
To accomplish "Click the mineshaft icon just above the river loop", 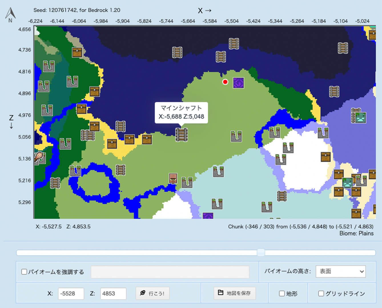I will click(x=120, y=170).
